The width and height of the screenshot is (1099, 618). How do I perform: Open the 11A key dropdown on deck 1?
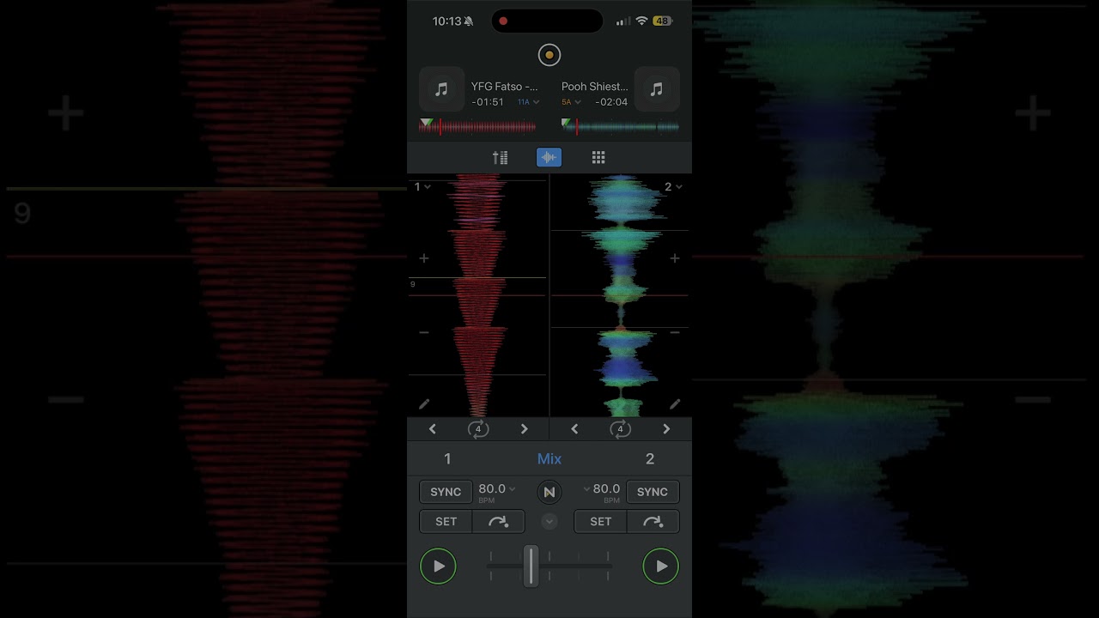(528, 102)
